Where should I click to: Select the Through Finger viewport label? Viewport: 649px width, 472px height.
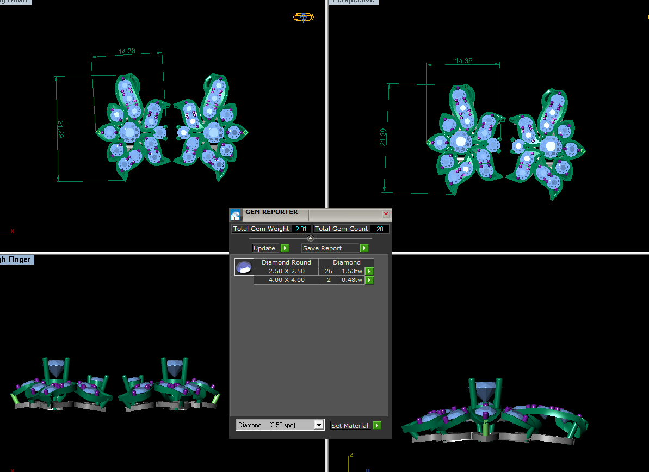pos(16,260)
